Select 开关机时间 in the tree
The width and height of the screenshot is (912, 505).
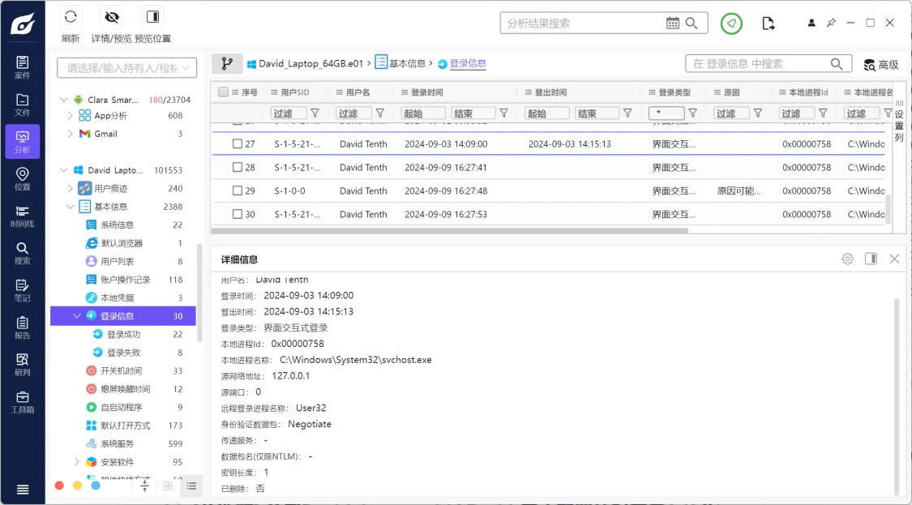click(x=121, y=370)
